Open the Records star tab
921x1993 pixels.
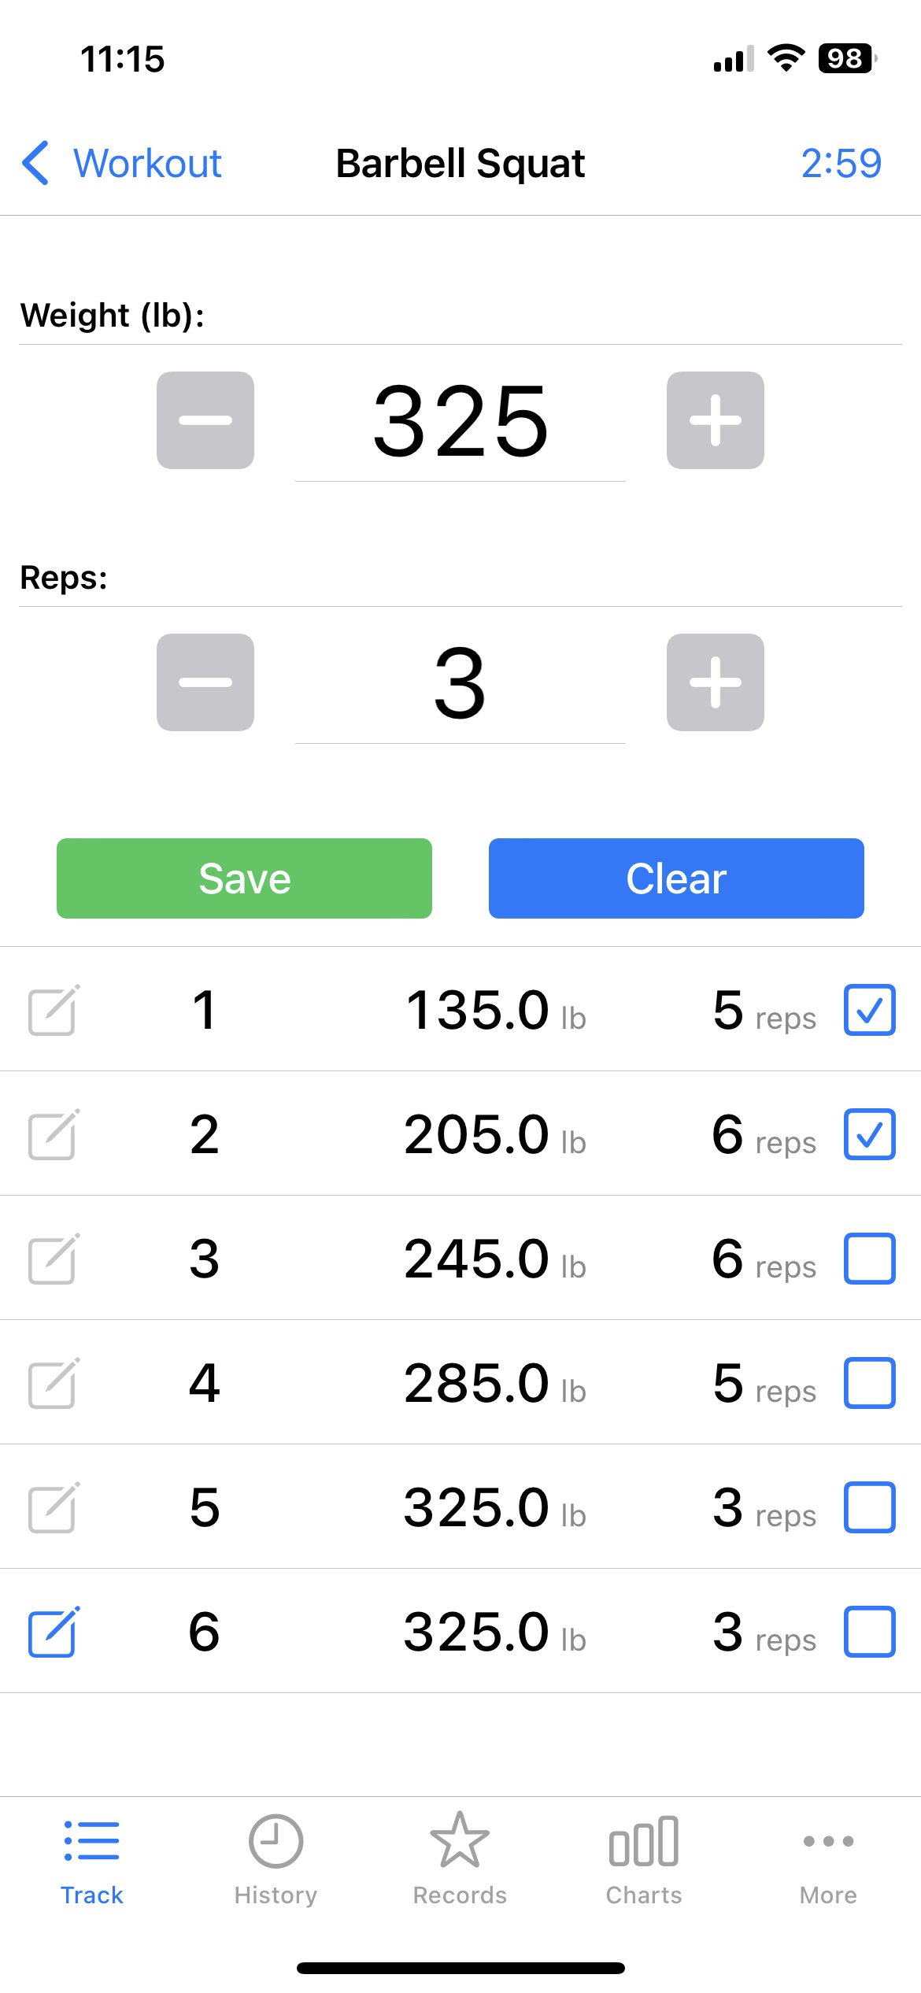click(x=460, y=1859)
